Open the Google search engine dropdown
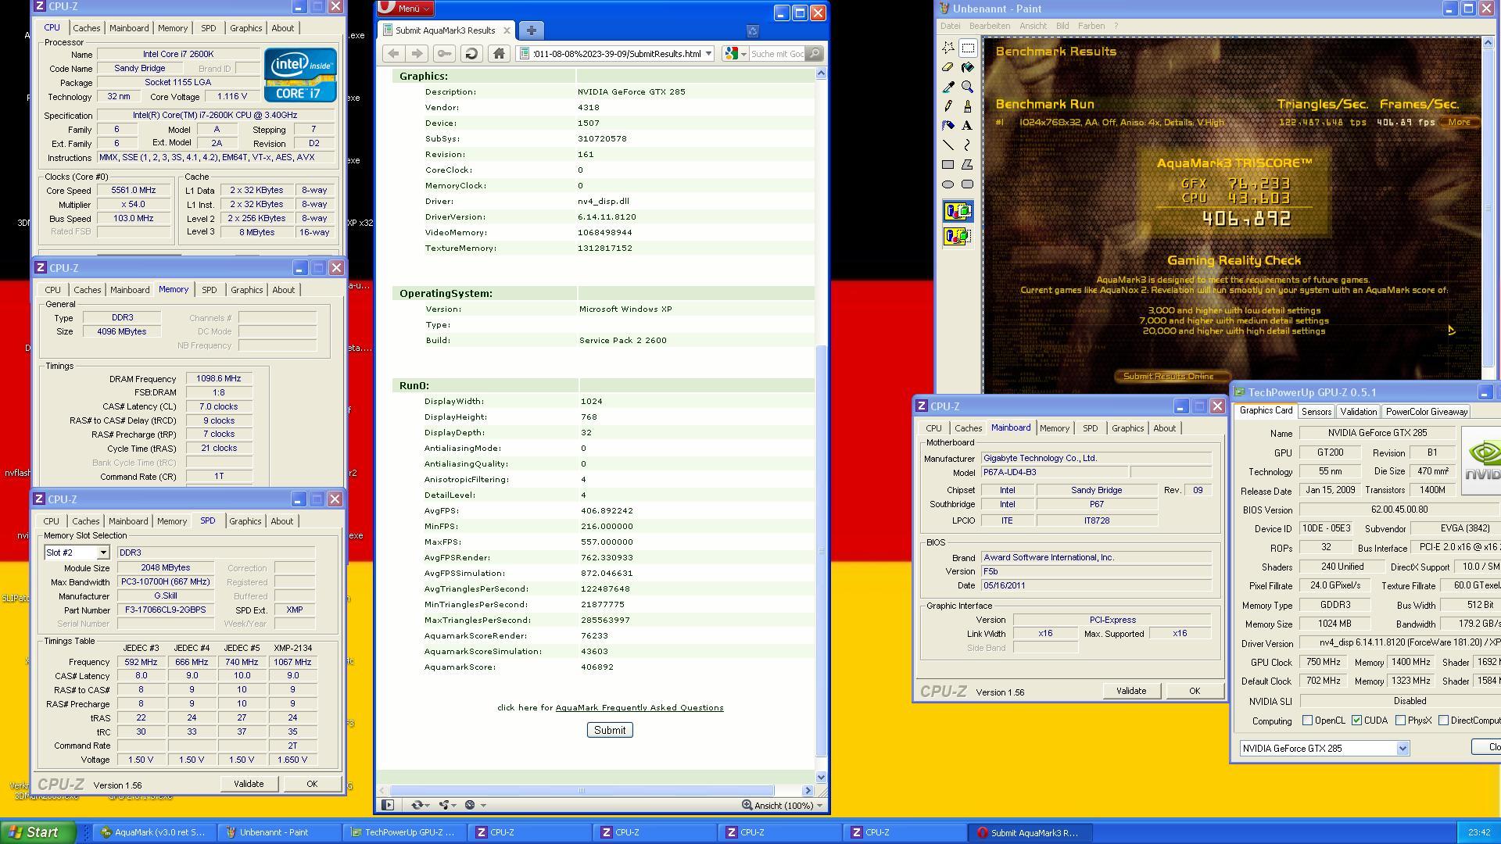1501x844 pixels. (x=743, y=54)
